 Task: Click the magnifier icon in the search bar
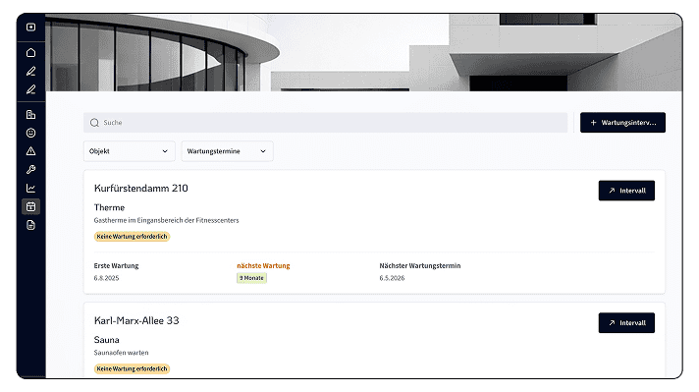tap(94, 123)
